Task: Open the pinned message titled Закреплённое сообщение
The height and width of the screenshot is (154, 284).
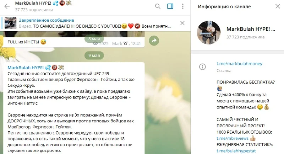Action: pos(47,20)
